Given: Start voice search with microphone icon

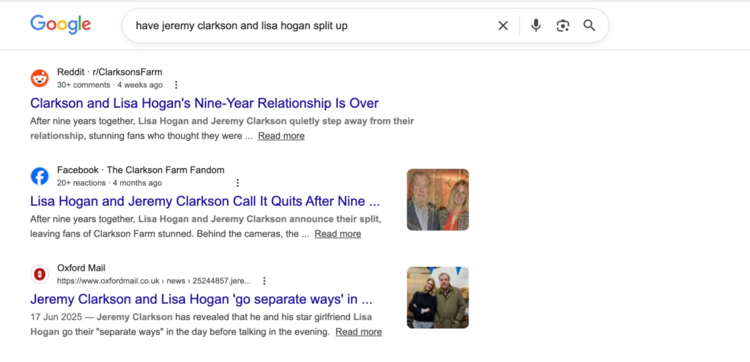Looking at the screenshot, I should 536,26.
